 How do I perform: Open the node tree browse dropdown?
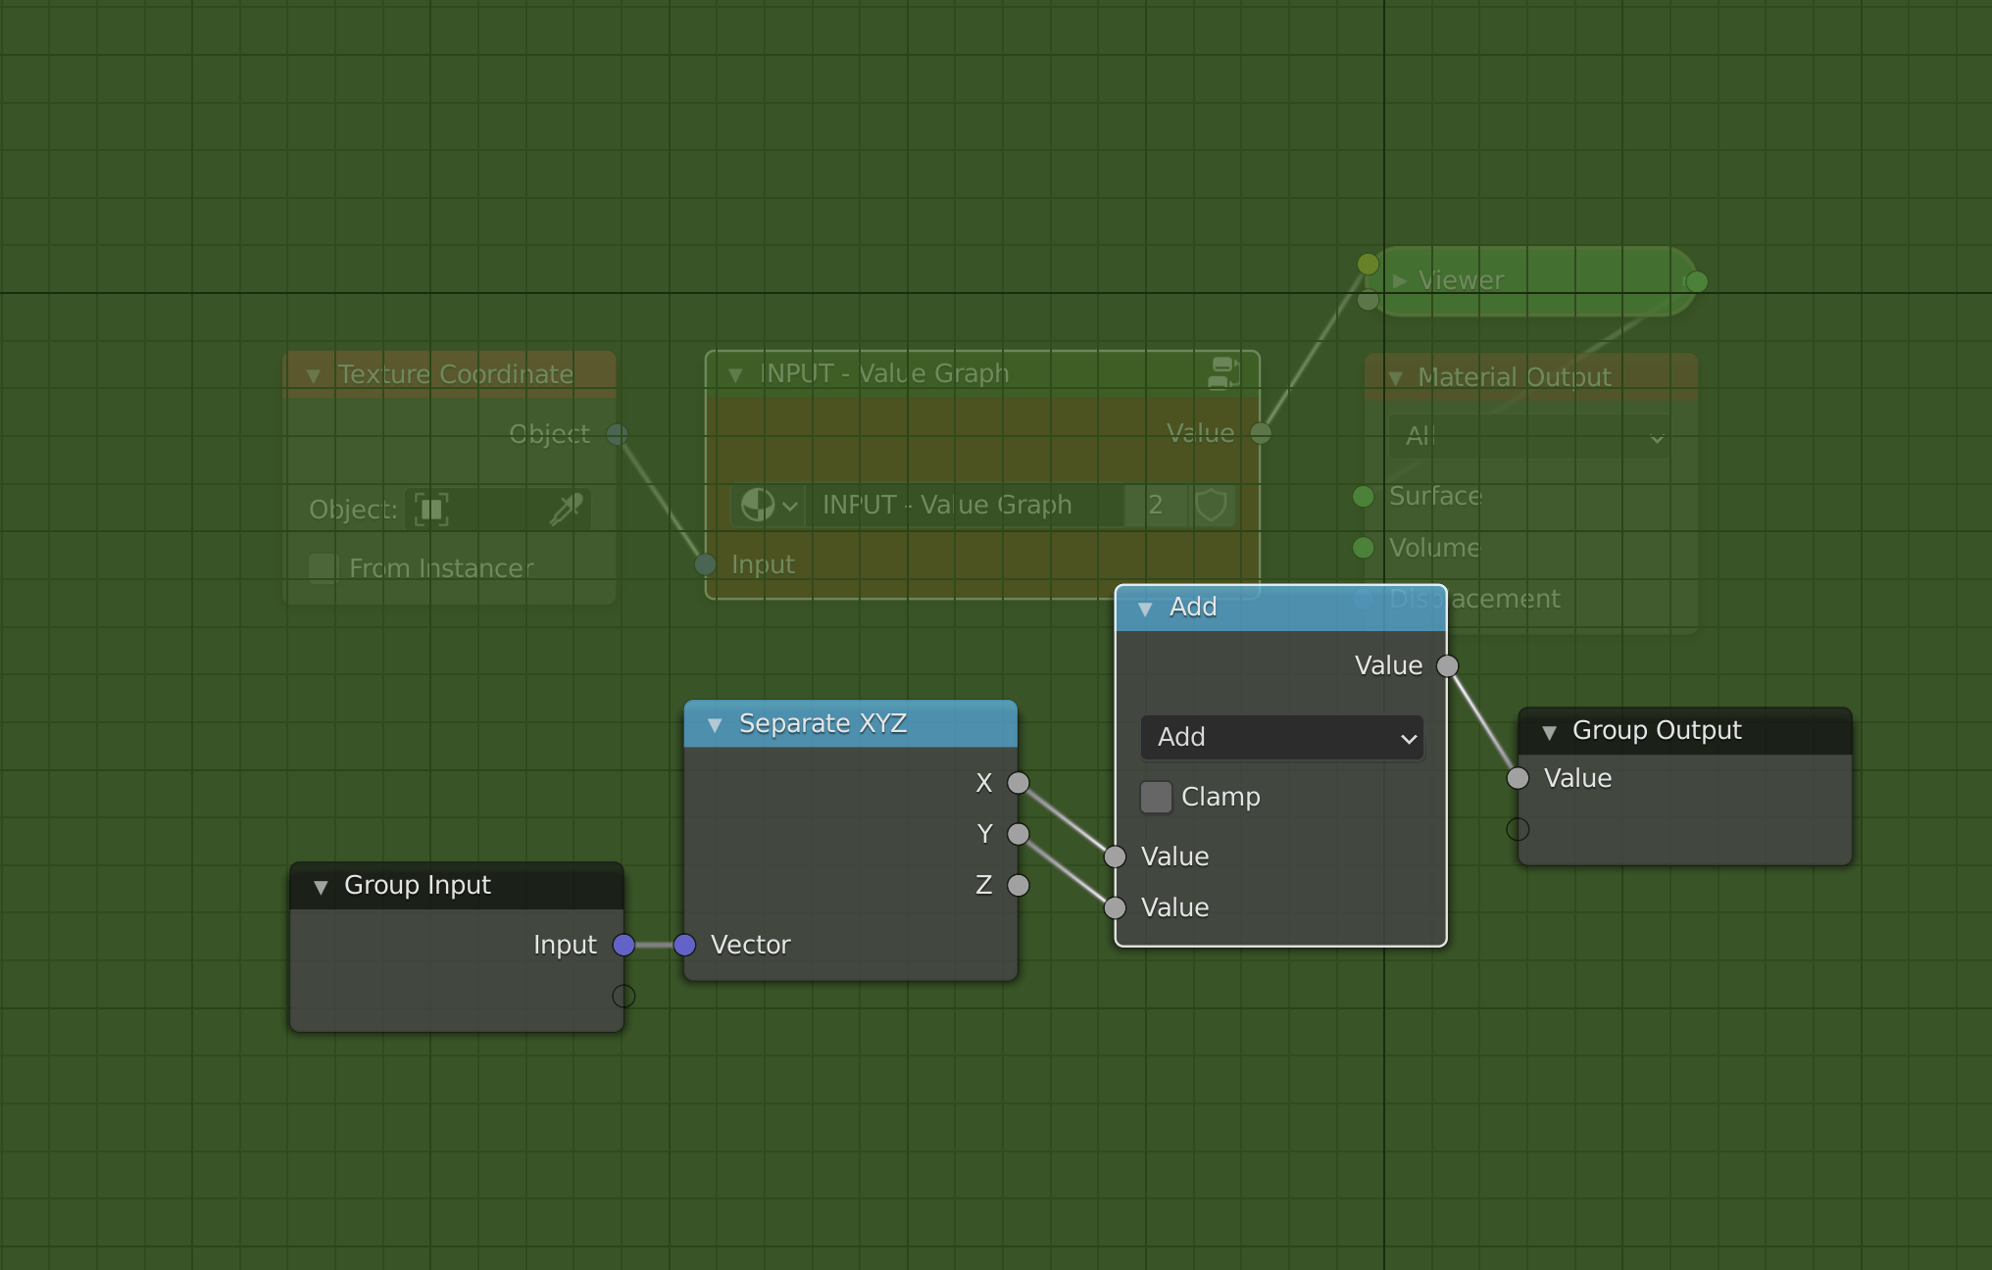(767, 505)
